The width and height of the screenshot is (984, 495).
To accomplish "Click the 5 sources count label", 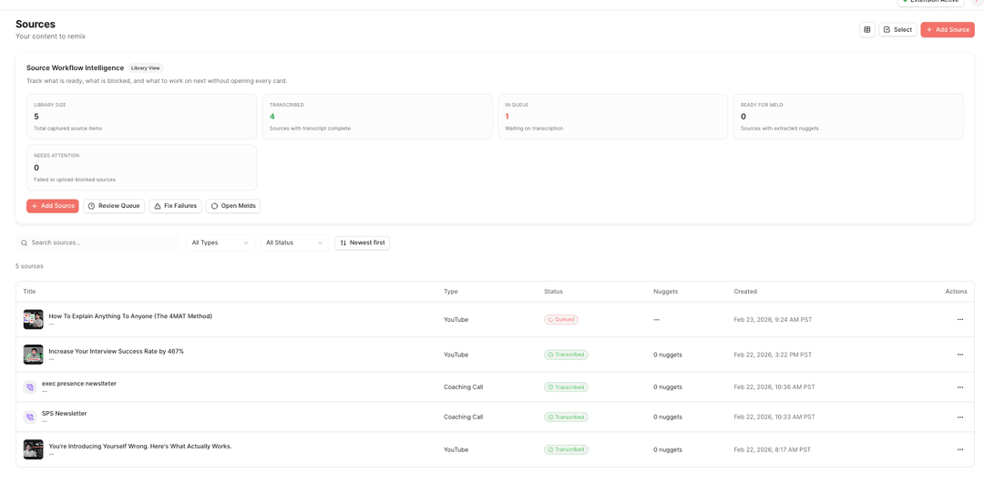I will pos(29,266).
